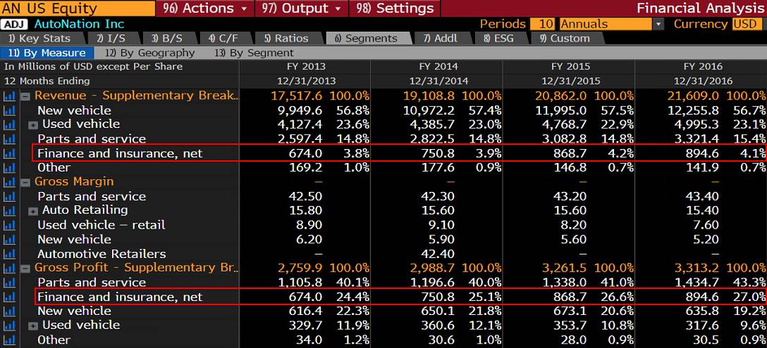Switch to By Geography view

[x=149, y=53]
